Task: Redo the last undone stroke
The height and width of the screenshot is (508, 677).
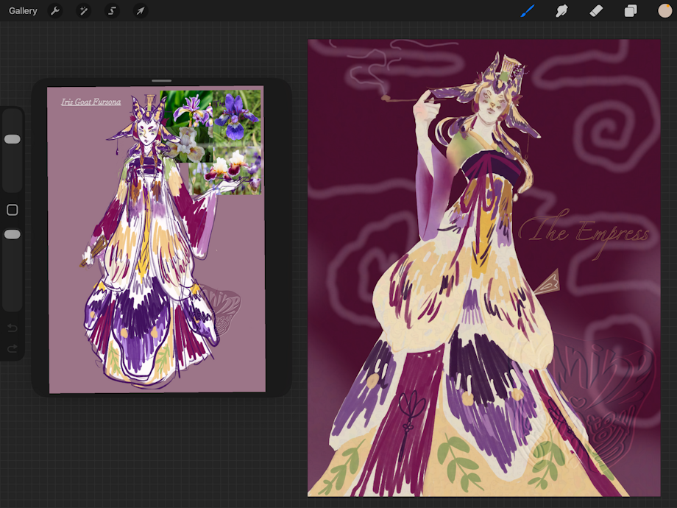Action: coord(12,348)
